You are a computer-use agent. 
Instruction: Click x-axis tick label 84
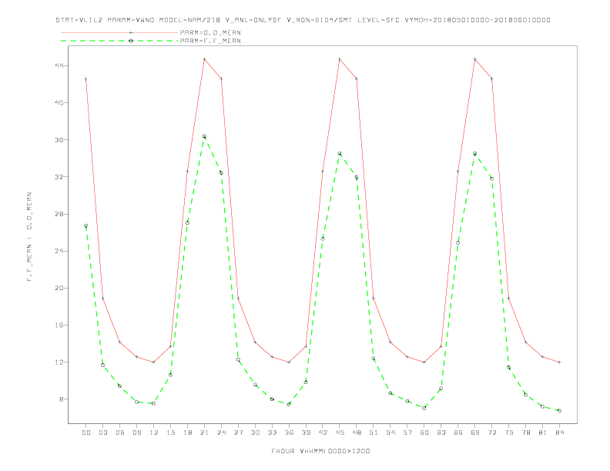coord(559,433)
